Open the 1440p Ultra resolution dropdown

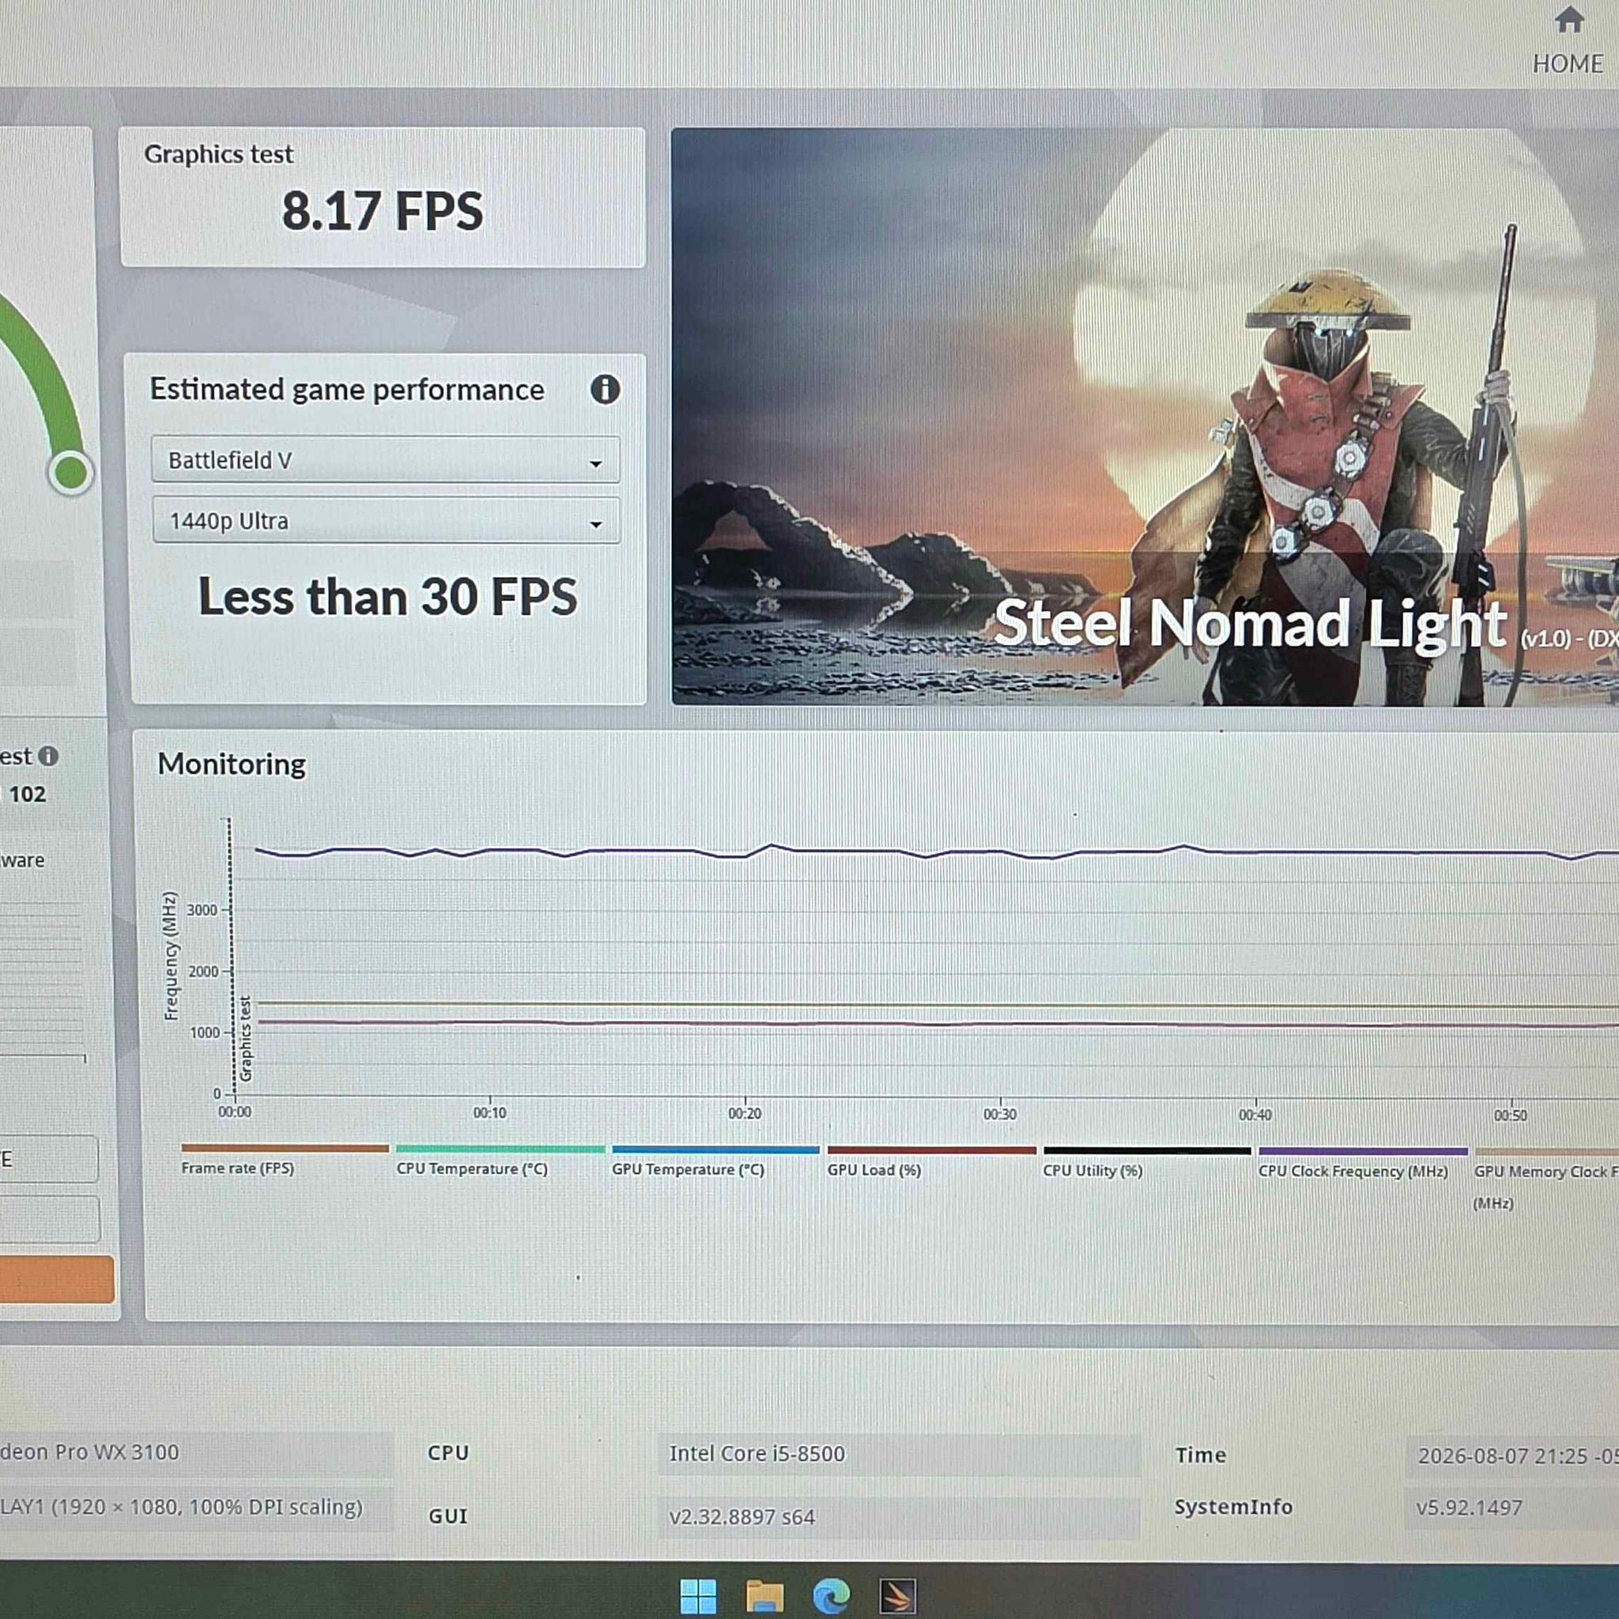[x=387, y=520]
